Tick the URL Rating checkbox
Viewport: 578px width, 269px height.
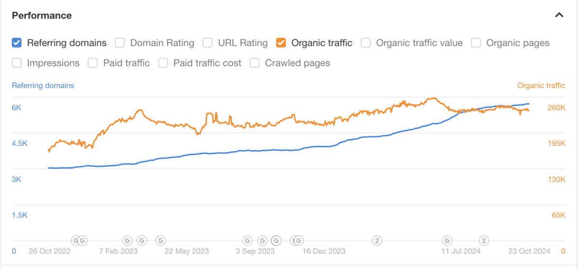[208, 43]
